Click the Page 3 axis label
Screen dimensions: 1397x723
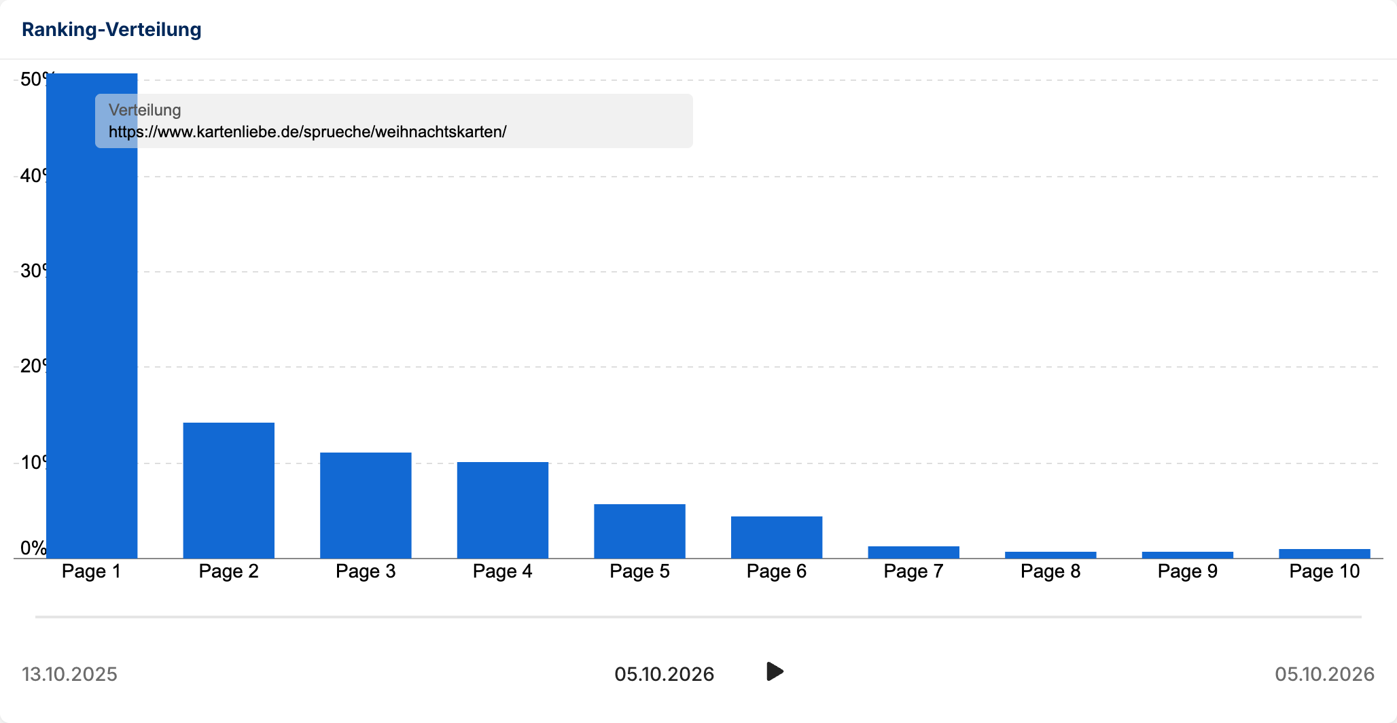[x=366, y=571]
